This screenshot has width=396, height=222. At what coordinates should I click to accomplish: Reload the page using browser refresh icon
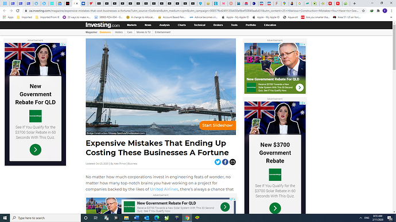pos(18,11)
